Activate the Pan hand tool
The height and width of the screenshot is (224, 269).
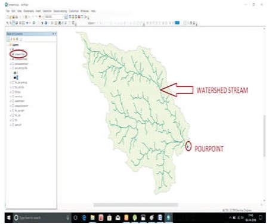14,23
